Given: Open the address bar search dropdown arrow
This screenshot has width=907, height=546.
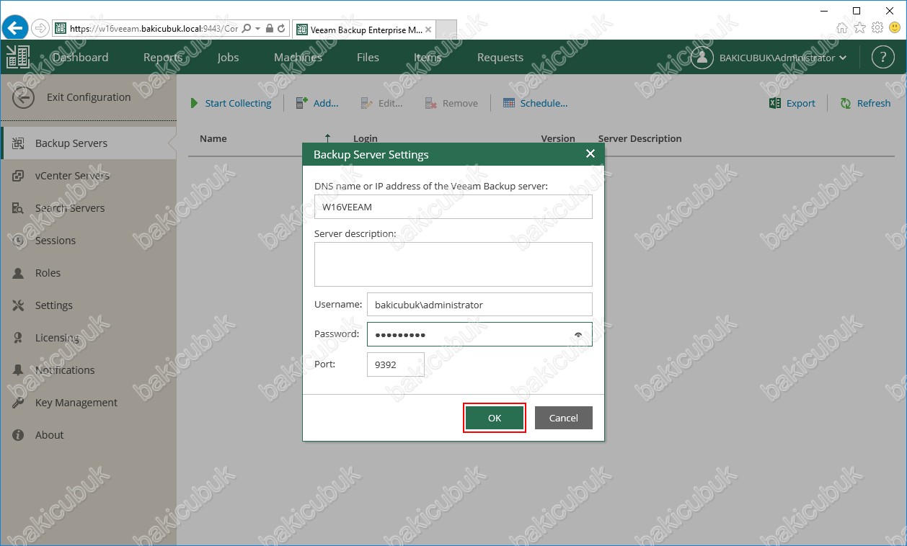Looking at the screenshot, I should (x=258, y=29).
